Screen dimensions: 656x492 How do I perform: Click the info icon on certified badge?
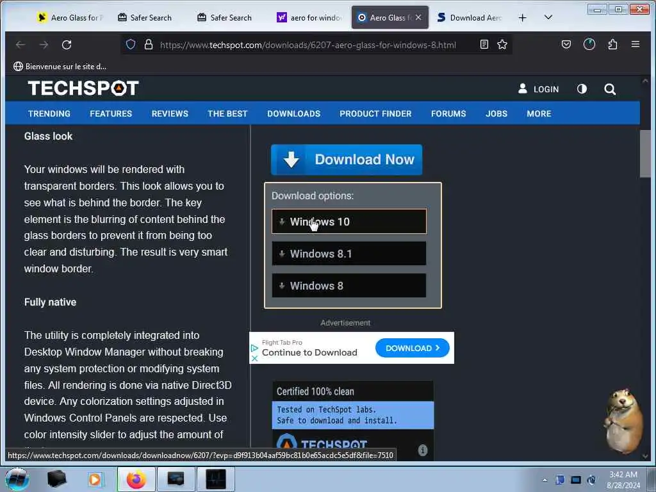point(423,450)
